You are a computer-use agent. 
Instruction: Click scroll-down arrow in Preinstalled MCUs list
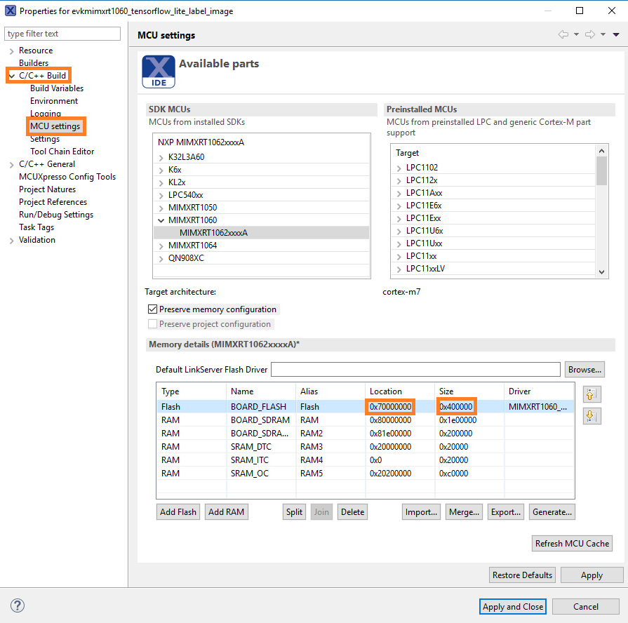601,272
